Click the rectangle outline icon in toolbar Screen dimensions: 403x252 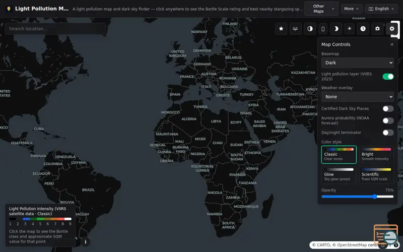(323, 29)
